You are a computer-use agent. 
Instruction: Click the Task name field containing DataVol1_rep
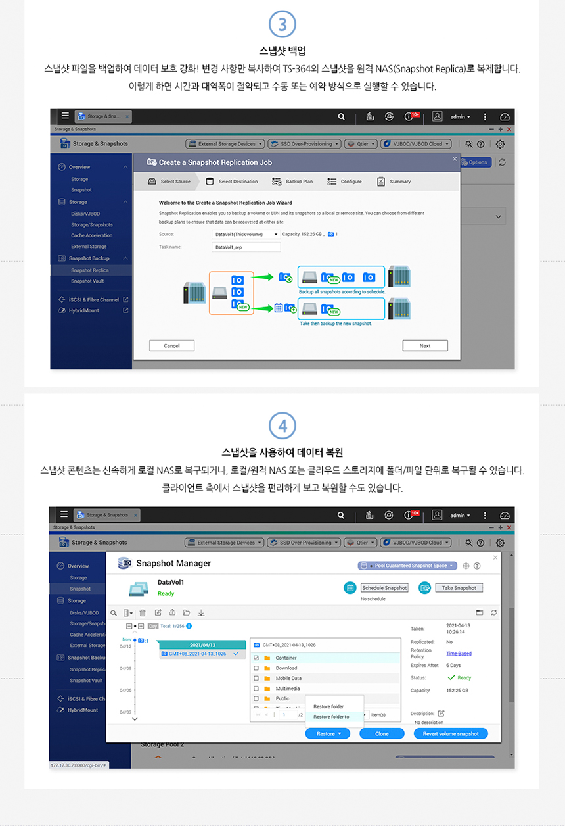[x=246, y=247]
